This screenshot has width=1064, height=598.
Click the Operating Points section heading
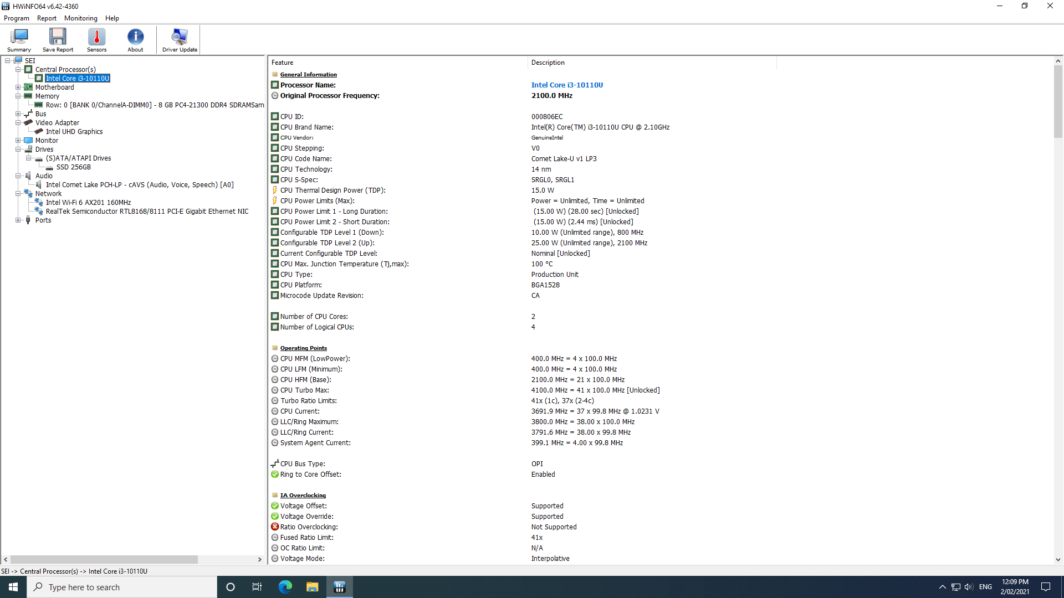pos(303,348)
